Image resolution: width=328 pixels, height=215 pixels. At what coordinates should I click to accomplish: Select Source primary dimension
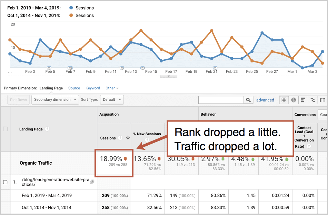coord(74,88)
